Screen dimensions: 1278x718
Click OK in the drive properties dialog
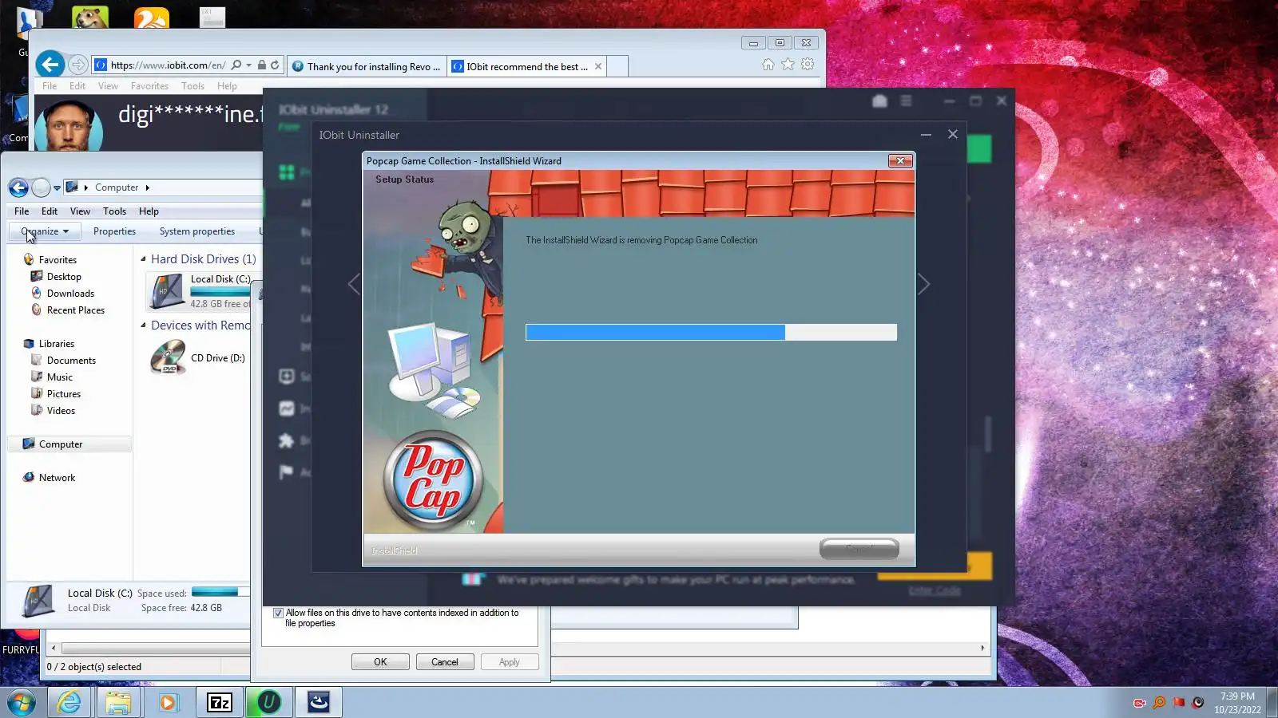pyautogui.click(x=380, y=662)
